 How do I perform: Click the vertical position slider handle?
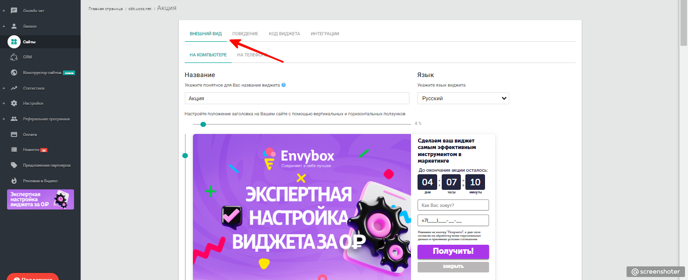[x=185, y=156]
